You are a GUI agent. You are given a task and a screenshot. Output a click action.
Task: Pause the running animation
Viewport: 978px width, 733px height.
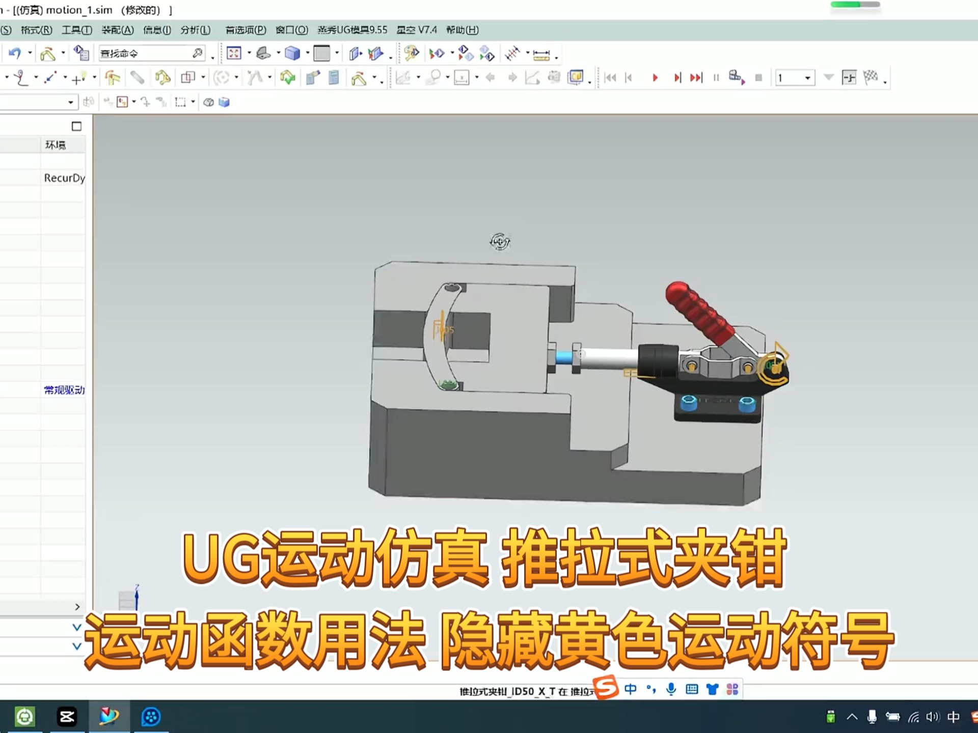tap(716, 78)
